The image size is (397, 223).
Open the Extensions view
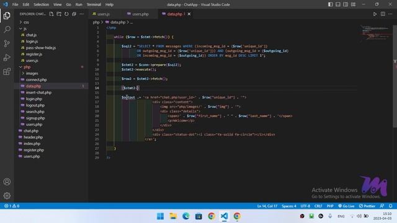coord(7,72)
